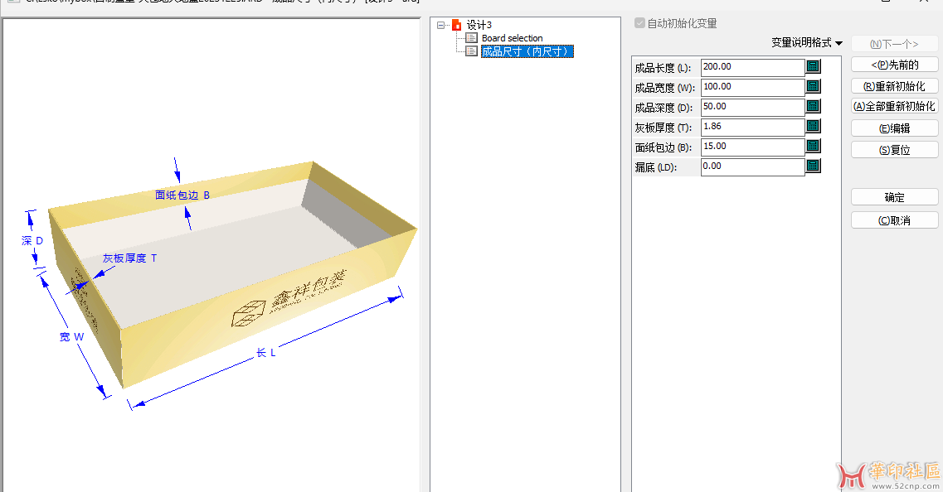Viewport: 943px width, 492px height.
Task: Focus the 成品宽度 field showing 100.00
Action: click(x=753, y=87)
